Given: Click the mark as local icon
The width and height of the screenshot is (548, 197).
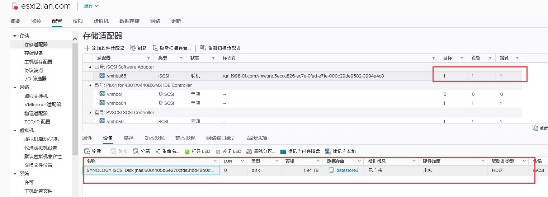Looking at the screenshot, I should (x=328, y=151).
